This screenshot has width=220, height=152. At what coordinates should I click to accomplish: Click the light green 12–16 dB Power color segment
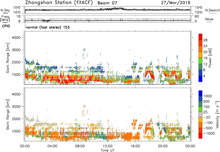pos(200,61)
